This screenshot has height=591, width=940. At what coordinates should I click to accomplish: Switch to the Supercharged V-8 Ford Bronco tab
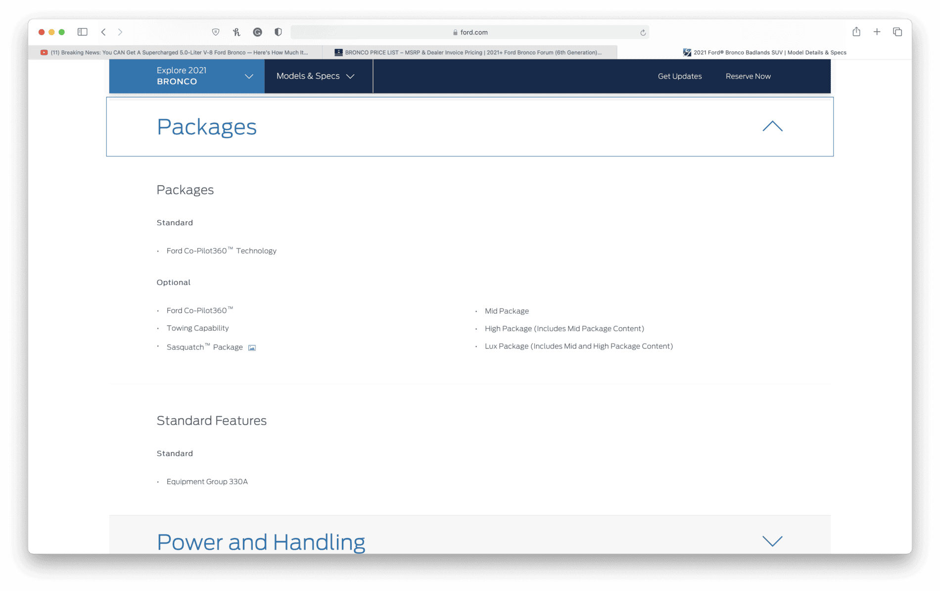pyautogui.click(x=175, y=52)
